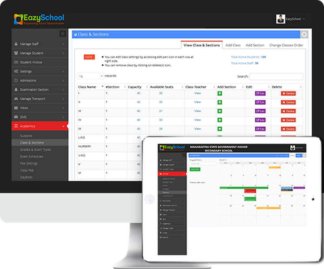Click the Manage Staff person icon
Screen dimensions: 324x269
click(16, 44)
